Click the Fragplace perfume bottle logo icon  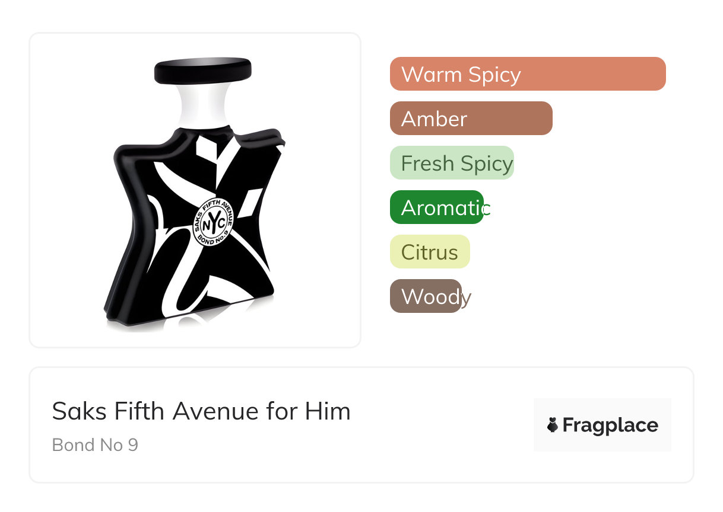pyautogui.click(x=553, y=425)
